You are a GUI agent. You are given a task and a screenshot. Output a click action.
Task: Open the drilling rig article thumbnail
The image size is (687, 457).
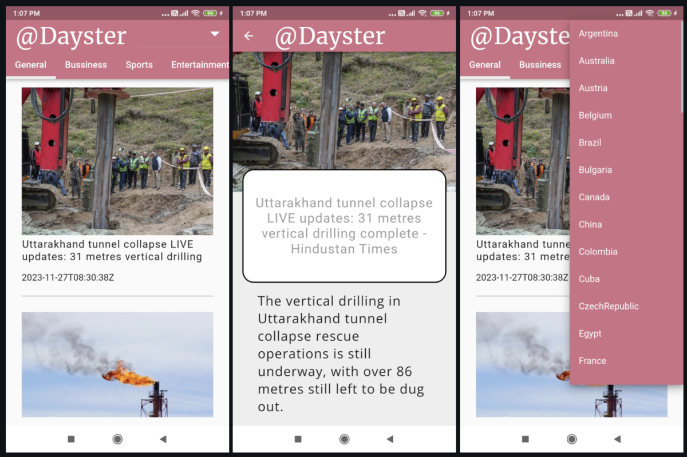click(117, 160)
